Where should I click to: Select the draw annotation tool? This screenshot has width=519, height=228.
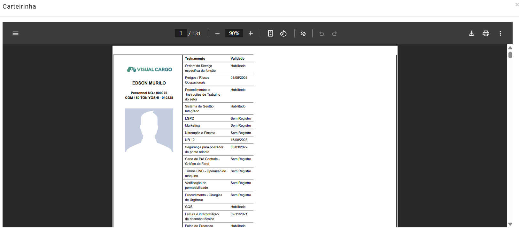[303, 33]
